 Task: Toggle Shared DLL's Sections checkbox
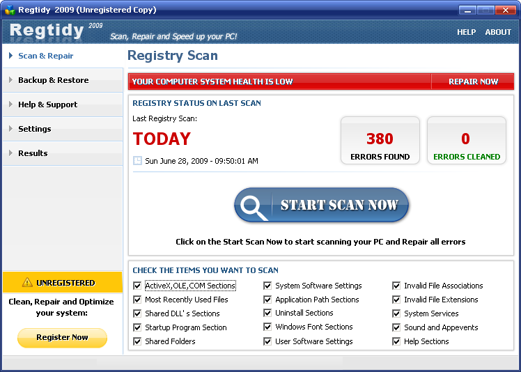tap(137, 313)
